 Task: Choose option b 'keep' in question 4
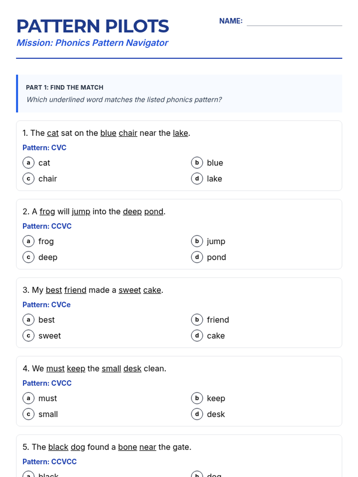(x=197, y=398)
